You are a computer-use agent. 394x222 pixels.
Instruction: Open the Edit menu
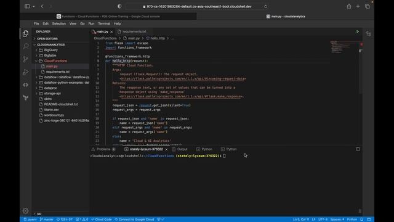(x=46, y=23)
